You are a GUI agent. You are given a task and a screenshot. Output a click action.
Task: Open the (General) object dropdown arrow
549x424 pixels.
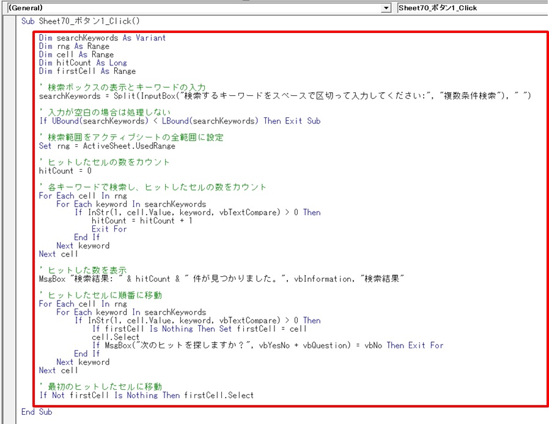click(386, 8)
